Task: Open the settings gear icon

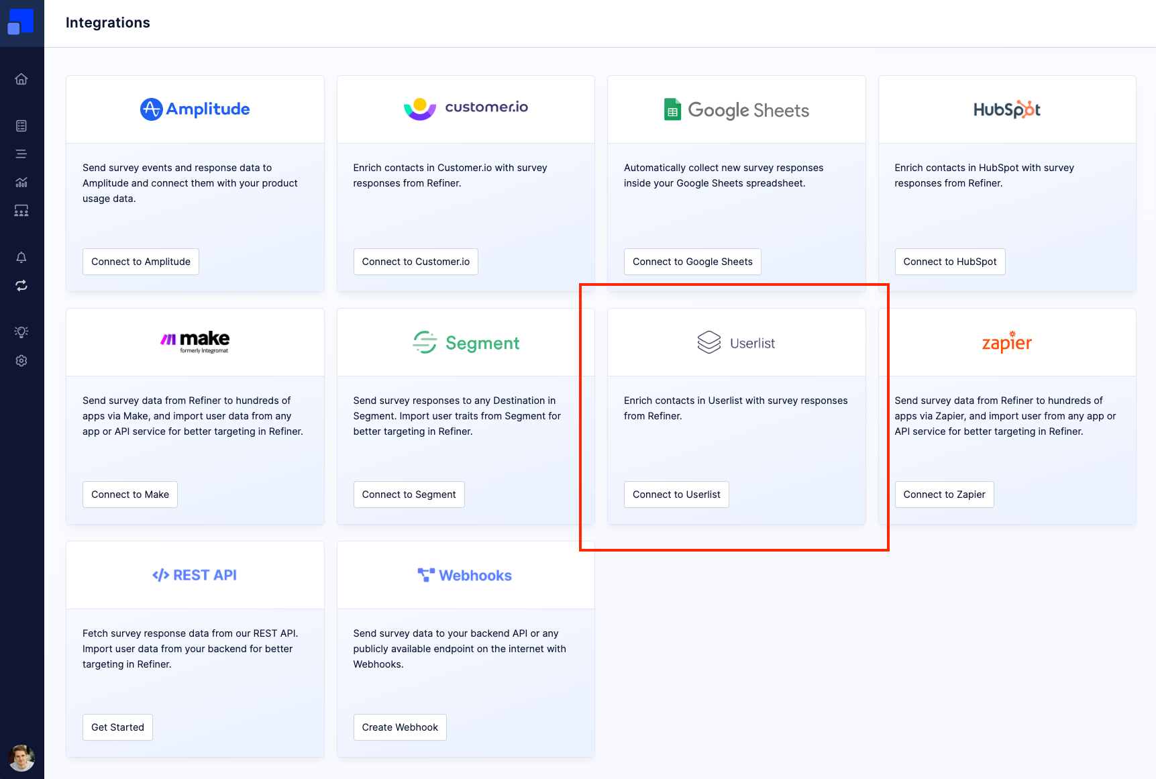Action: tap(21, 361)
